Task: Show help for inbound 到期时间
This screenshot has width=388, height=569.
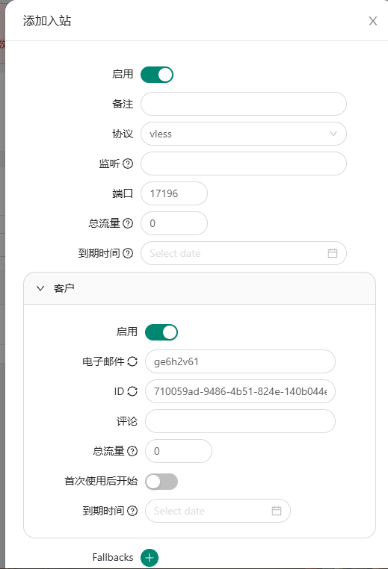Action: point(128,253)
